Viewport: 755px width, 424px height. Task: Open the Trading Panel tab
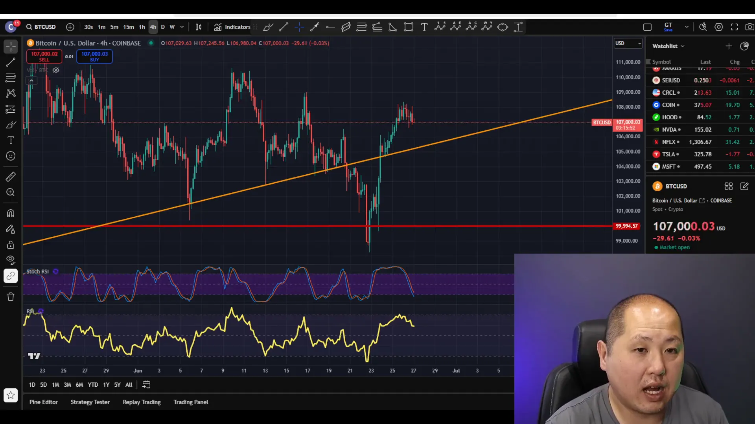[x=191, y=402]
